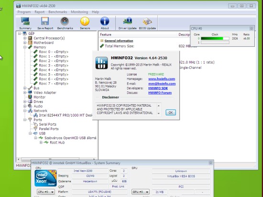Expand the Central Processor(s) node
This screenshot has width=263, height=197.
(25, 38)
